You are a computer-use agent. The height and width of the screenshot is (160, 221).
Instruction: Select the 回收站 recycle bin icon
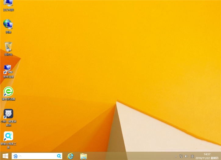click(9, 49)
